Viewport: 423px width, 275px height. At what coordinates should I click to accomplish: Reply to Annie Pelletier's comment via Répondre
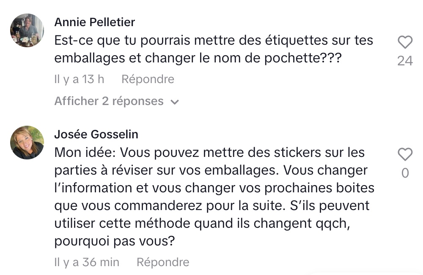(148, 79)
